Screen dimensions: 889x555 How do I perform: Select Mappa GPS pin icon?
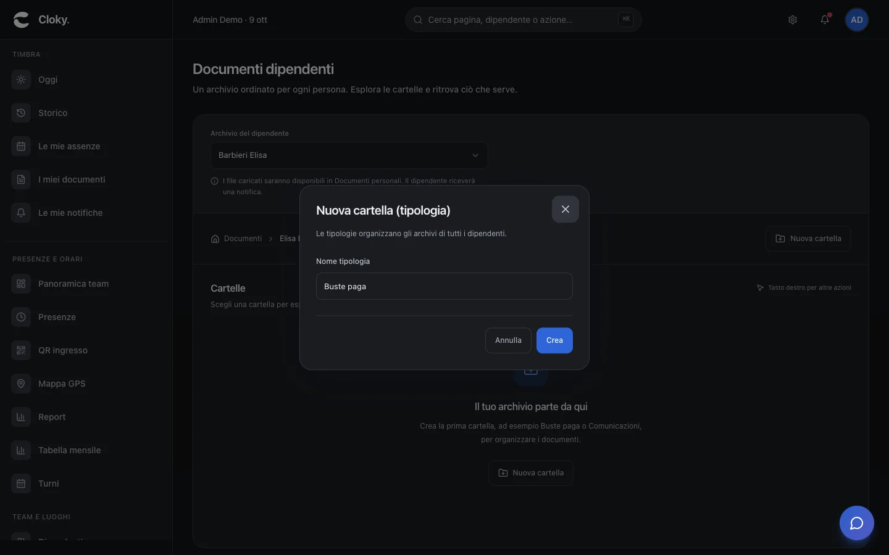pyautogui.click(x=21, y=384)
